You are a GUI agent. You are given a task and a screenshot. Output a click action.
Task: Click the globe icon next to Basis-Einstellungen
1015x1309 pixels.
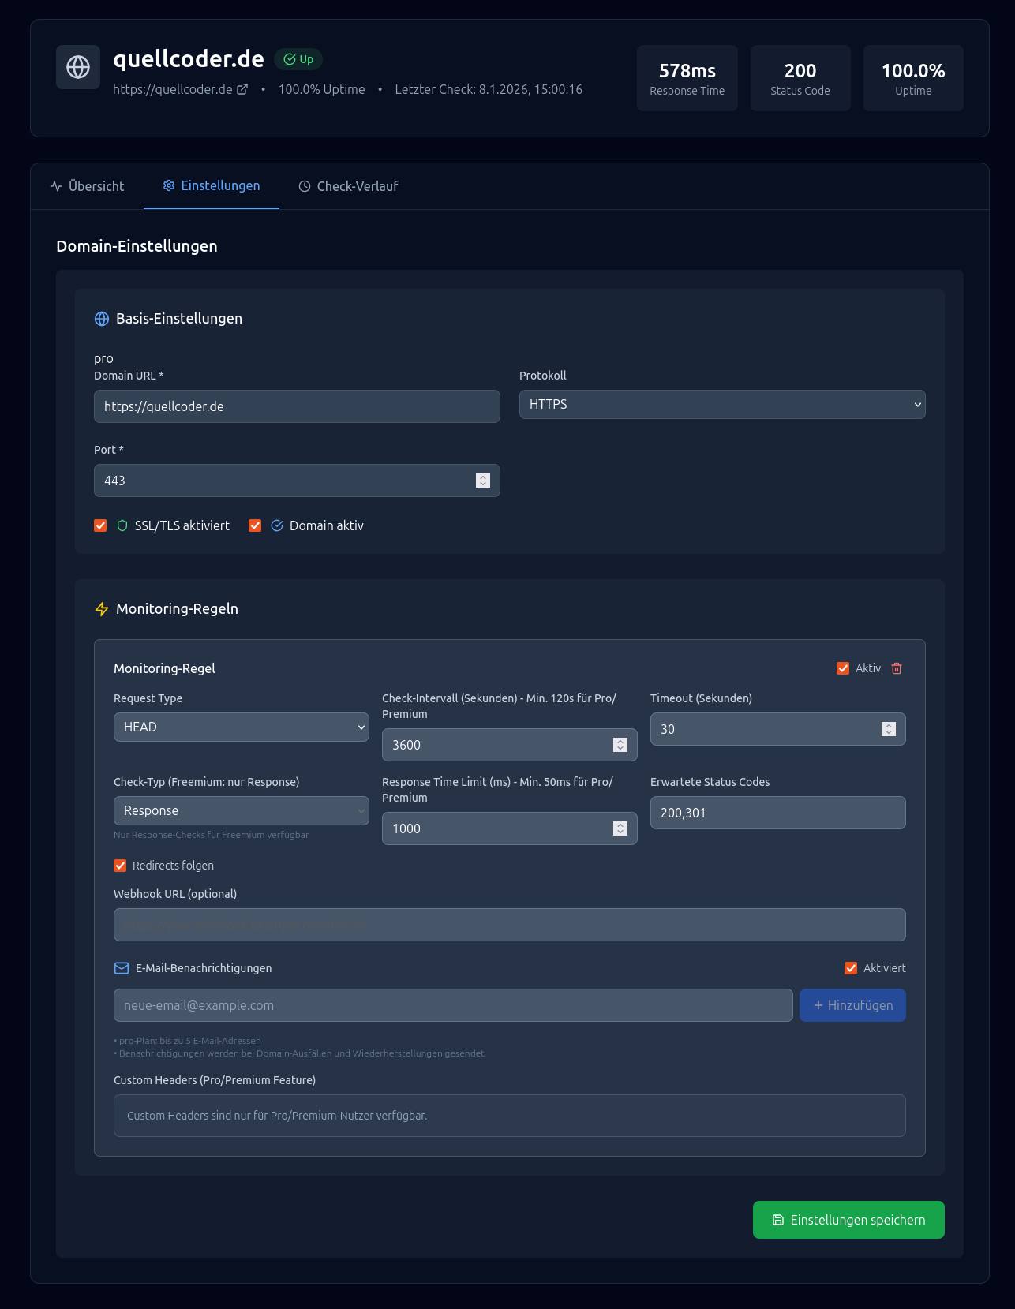(102, 319)
